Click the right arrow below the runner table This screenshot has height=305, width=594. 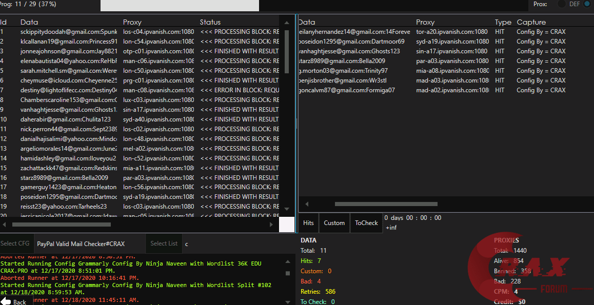(x=272, y=225)
